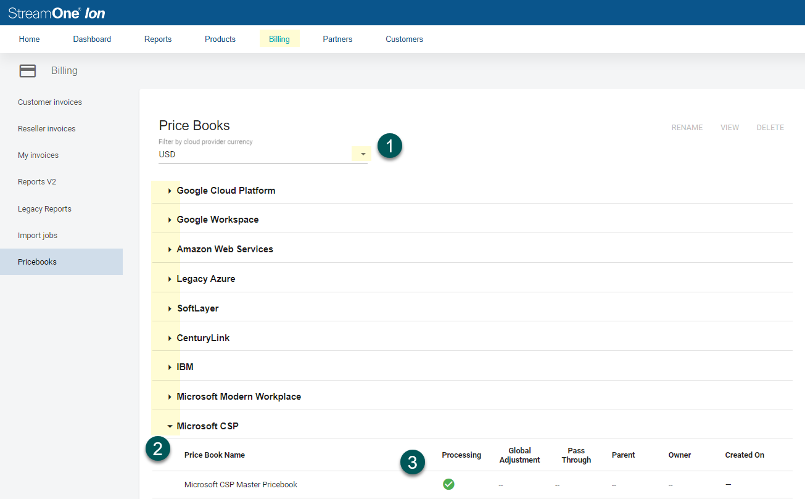Select Pricebooks in sidebar
805x499 pixels.
[x=62, y=262]
